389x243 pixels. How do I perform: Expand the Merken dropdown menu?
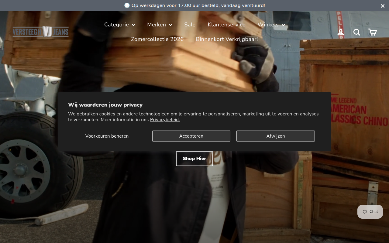click(x=160, y=25)
